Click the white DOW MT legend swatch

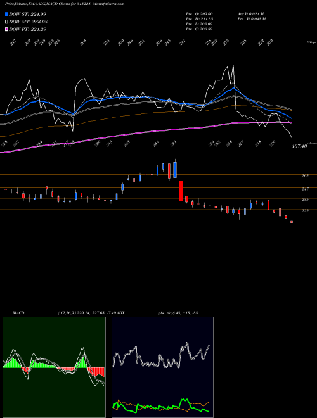[6, 22]
